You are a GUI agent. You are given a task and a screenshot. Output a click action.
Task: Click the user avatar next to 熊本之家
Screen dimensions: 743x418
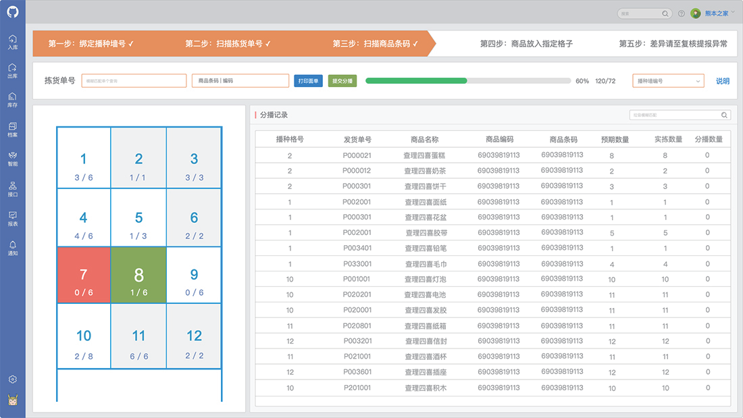pos(695,14)
